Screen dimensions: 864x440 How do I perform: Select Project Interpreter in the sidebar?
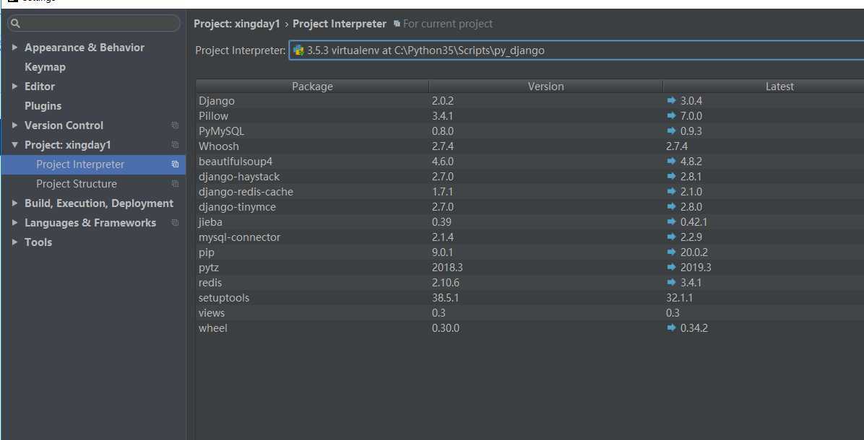[x=93, y=164]
